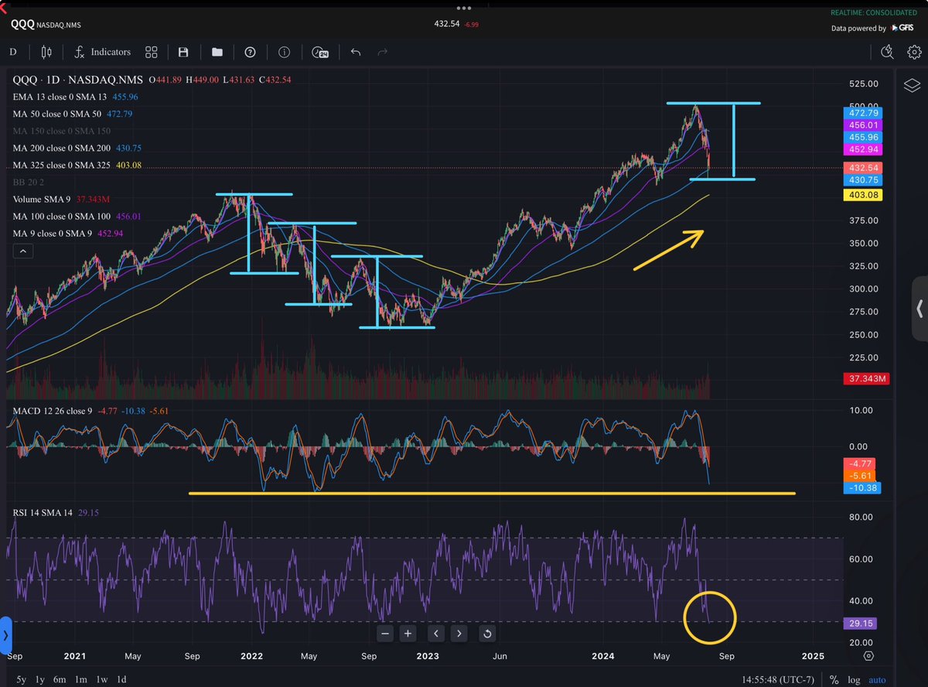Go back using the red back arrow
The image size is (928, 687).
tap(3, 8)
